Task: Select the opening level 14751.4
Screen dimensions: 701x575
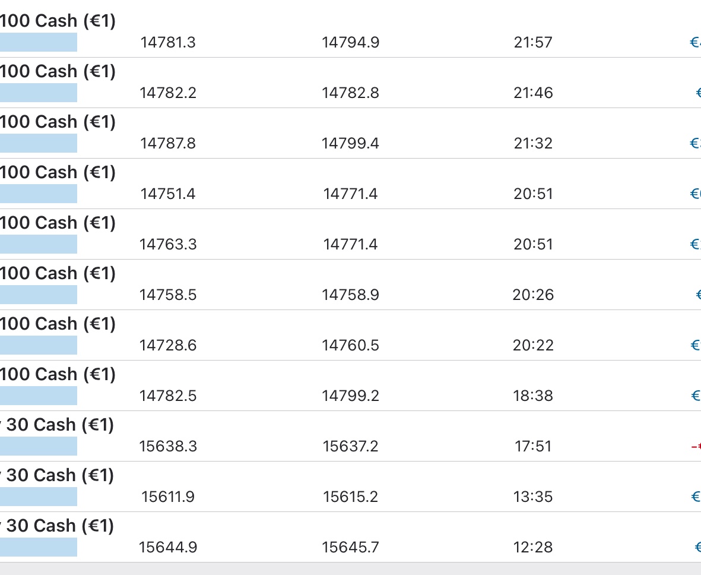Action: point(168,194)
